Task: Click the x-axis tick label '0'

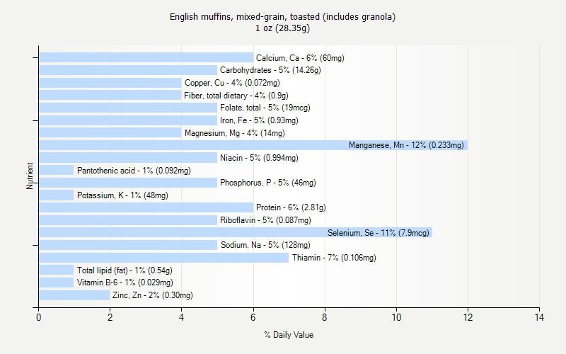Action: tap(39, 317)
